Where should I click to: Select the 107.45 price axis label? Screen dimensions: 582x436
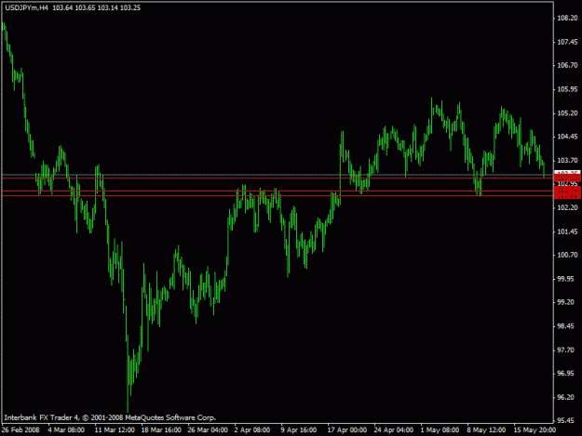567,42
